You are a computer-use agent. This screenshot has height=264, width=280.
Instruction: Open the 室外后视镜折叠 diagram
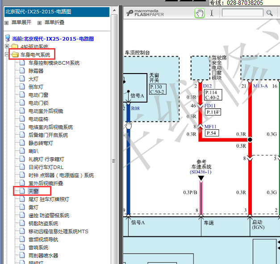point(46,183)
